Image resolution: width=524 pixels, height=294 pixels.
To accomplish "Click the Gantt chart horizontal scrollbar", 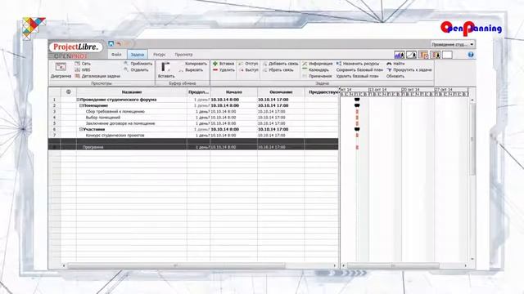I will pos(393,265).
